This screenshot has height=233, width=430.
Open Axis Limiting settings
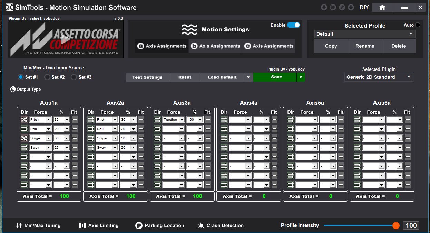tap(99, 225)
